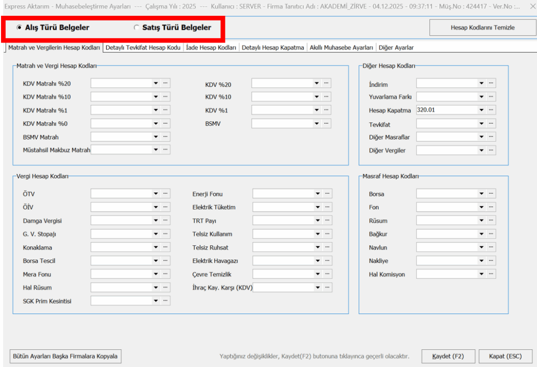Browse accounts for Elektrik Tüketim (ellipsis)

[327, 207]
